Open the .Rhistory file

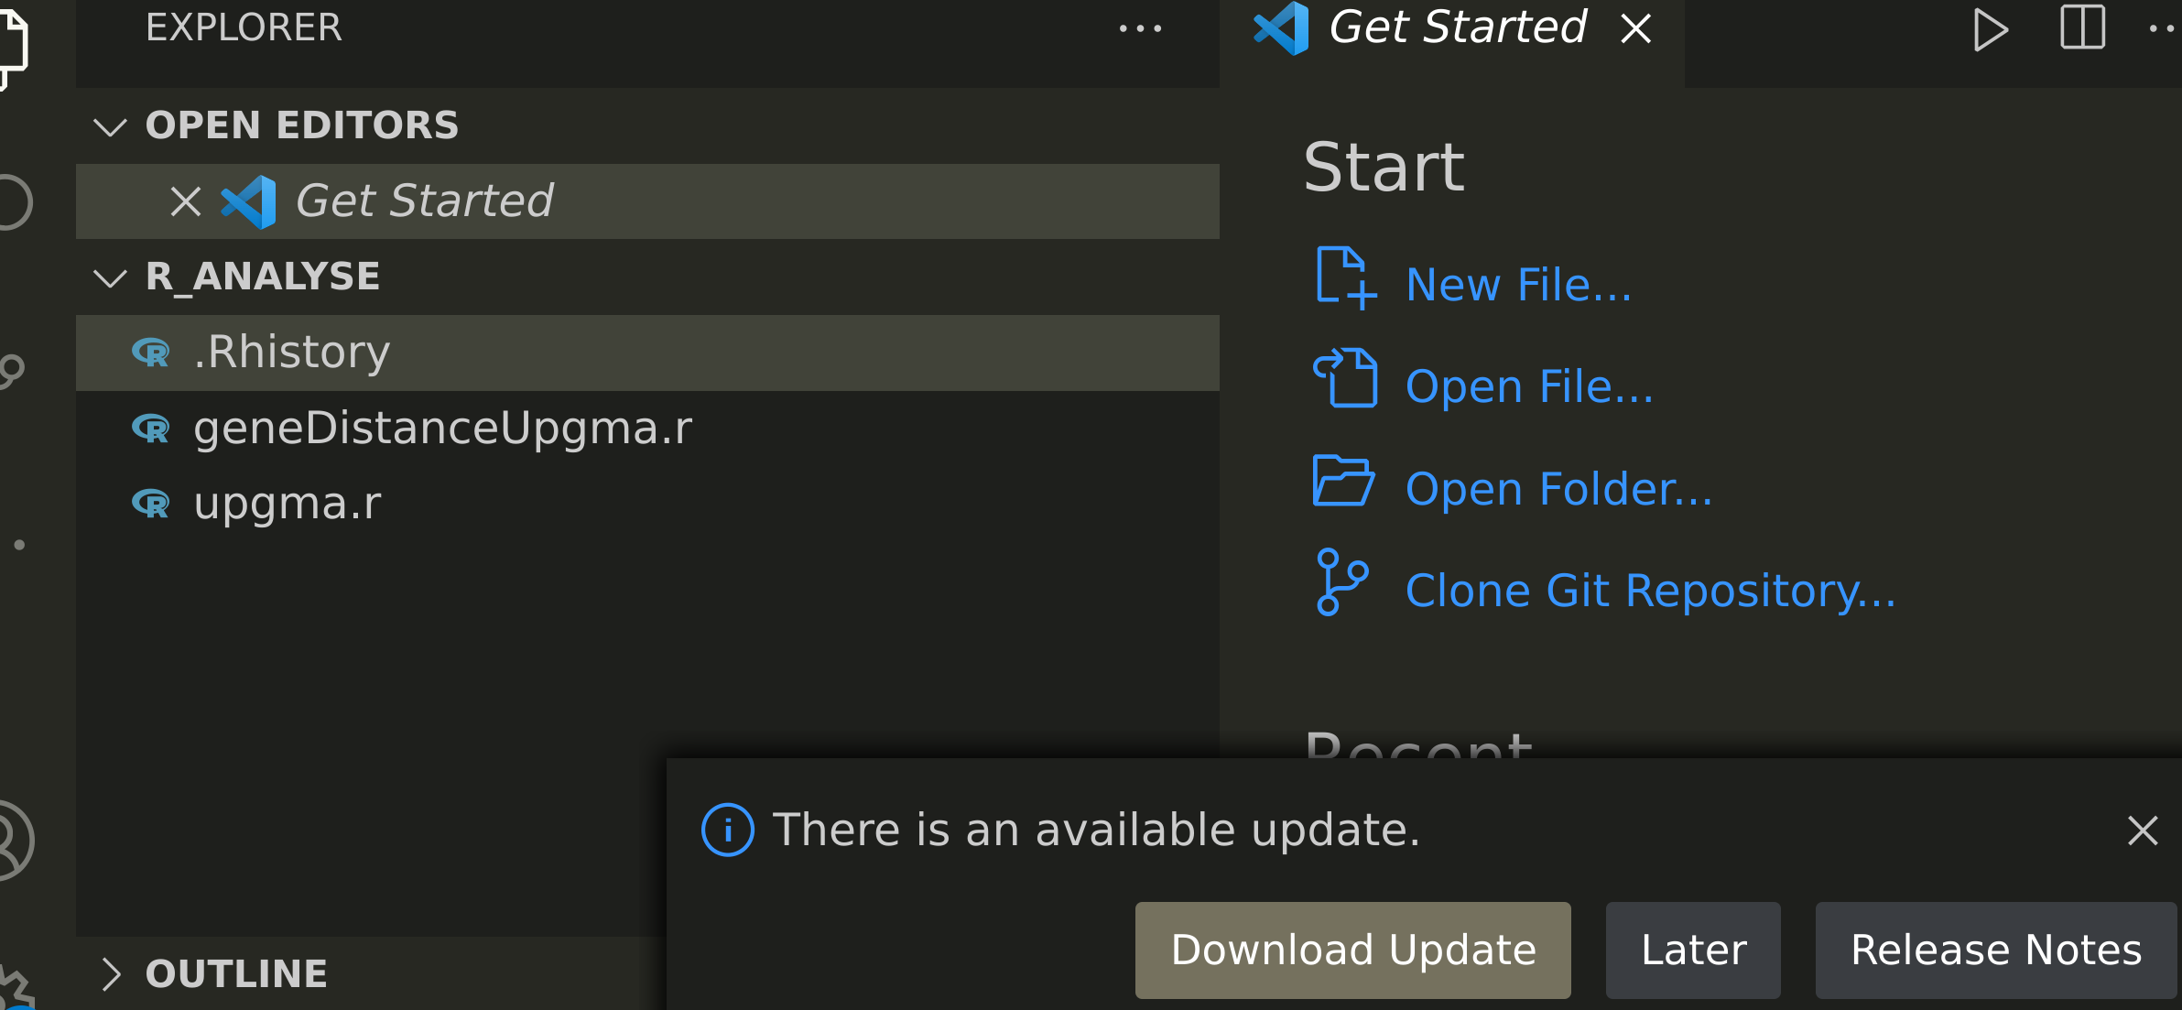point(291,352)
